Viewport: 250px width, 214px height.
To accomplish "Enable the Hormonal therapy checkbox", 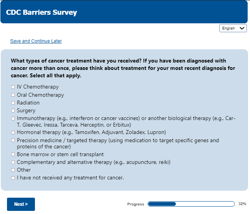I will coord(13,132).
